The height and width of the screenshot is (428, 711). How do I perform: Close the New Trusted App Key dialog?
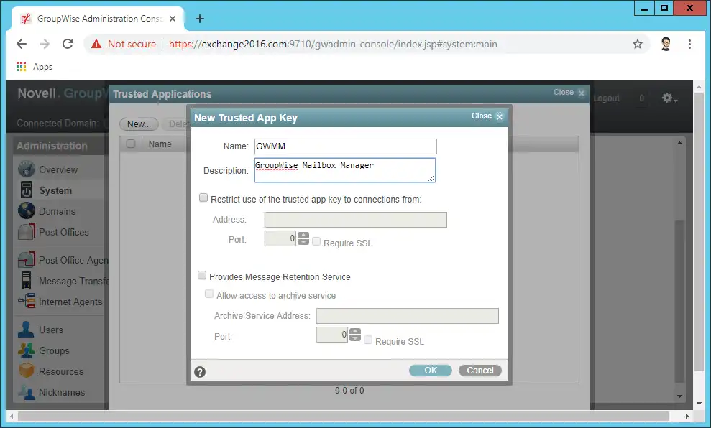point(500,116)
